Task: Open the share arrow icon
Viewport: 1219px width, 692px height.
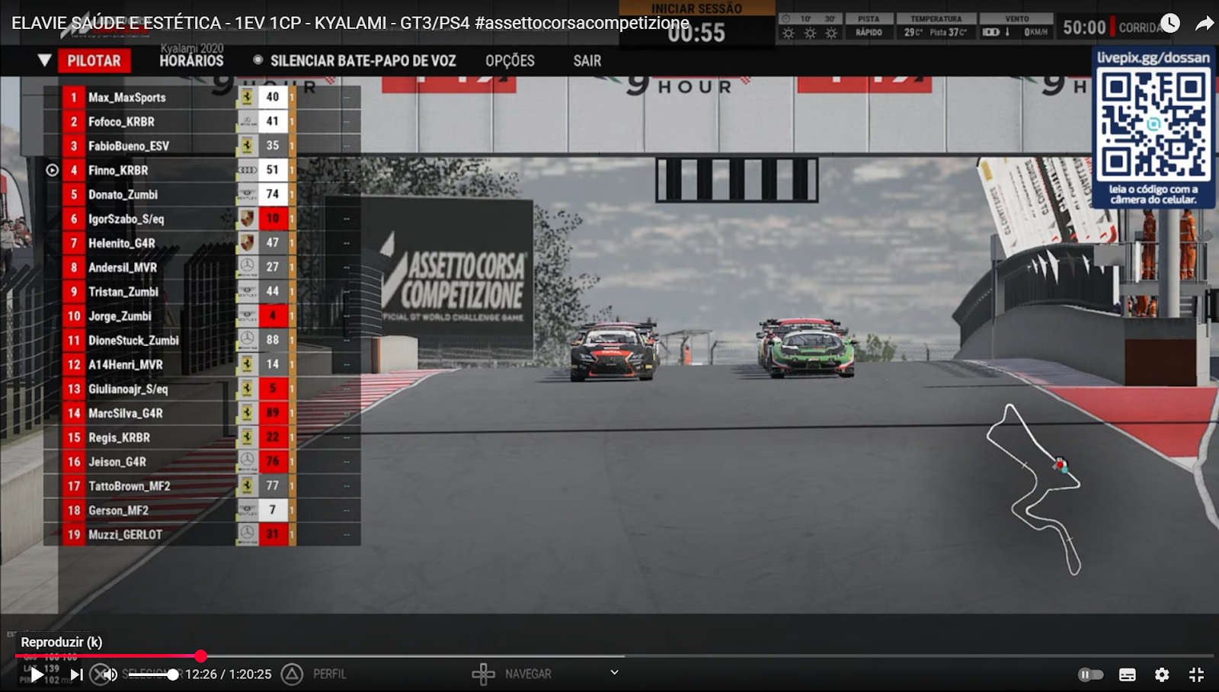Action: coord(1205,24)
